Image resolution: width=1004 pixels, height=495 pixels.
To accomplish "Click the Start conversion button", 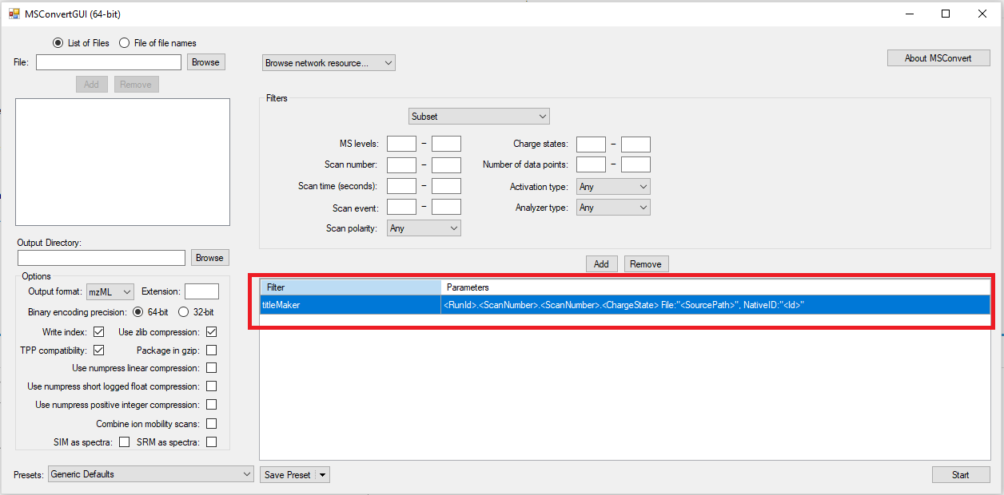I will (x=960, y=475).
